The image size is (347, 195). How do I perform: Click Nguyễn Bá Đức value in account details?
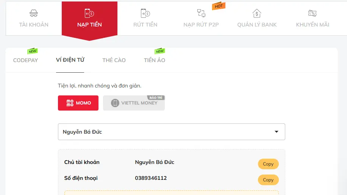pos(155,162)
